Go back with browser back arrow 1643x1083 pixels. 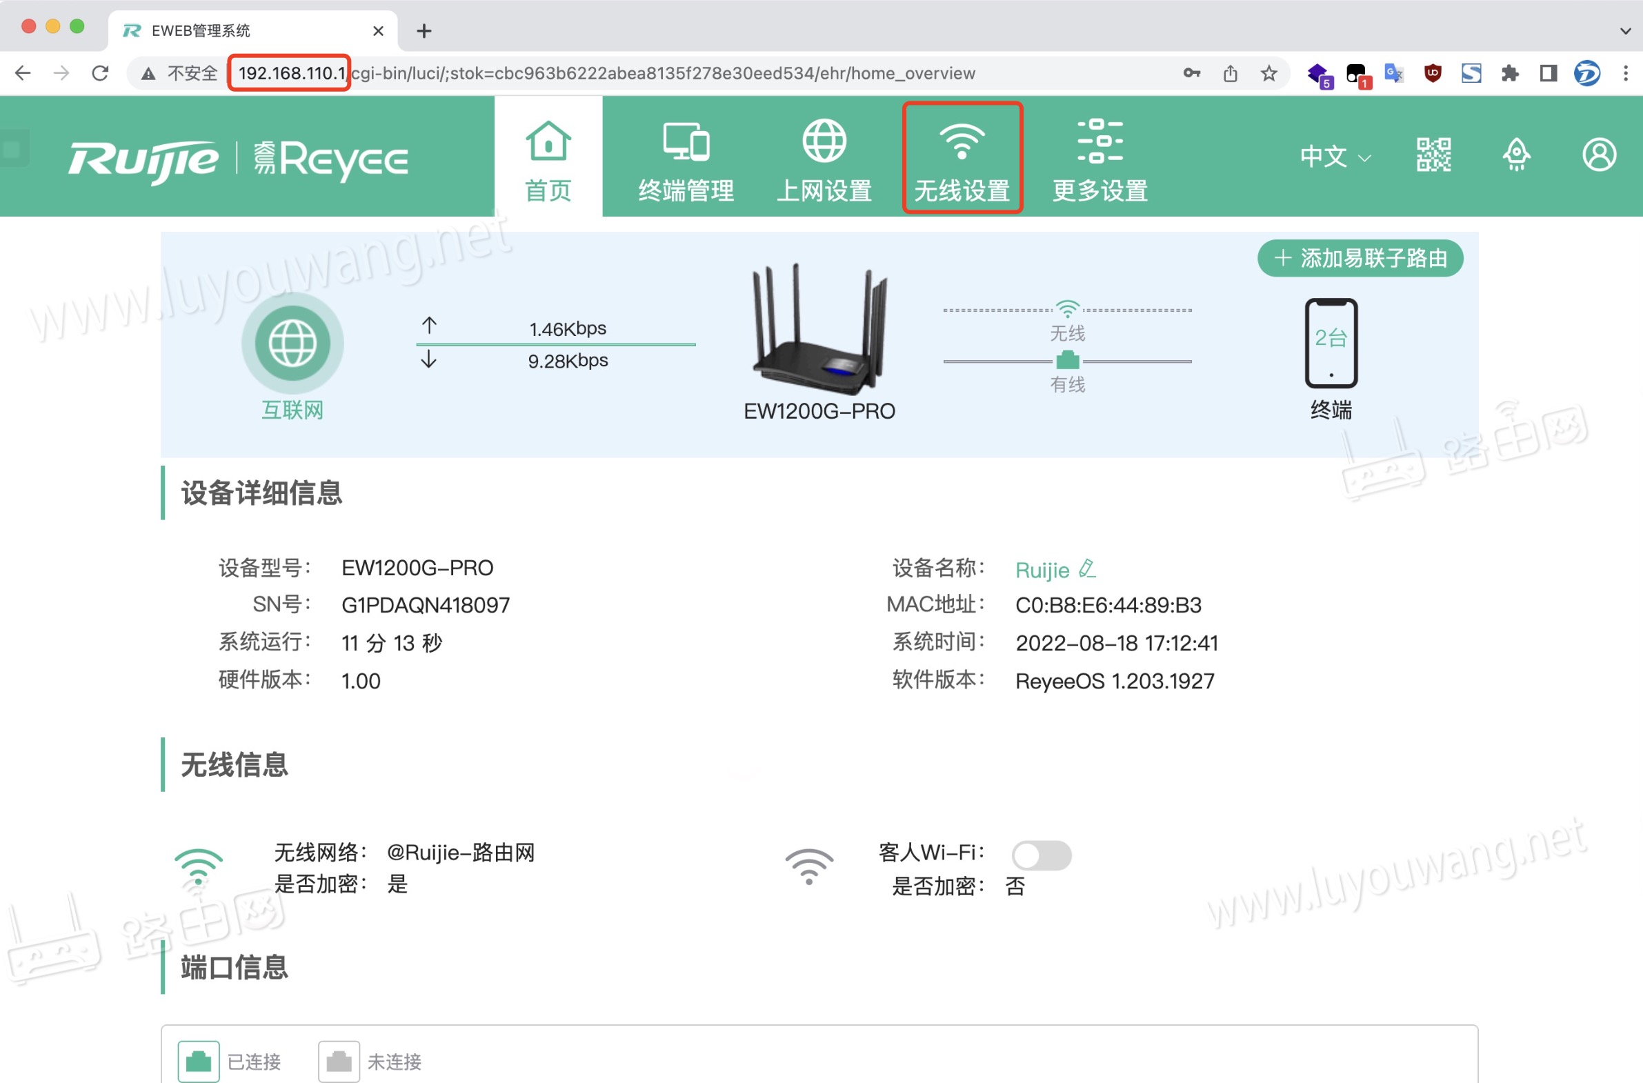pos(23,73)
